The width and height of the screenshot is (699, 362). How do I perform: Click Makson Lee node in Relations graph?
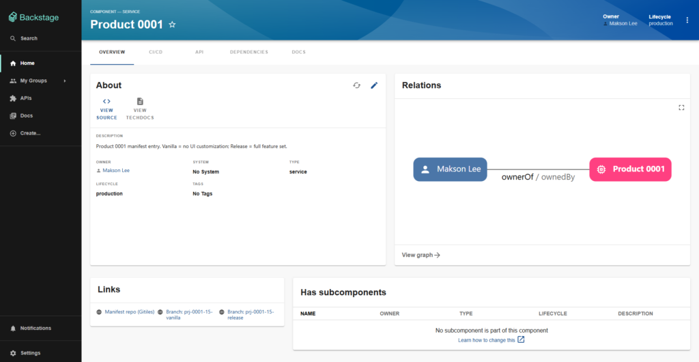point(450,169)
